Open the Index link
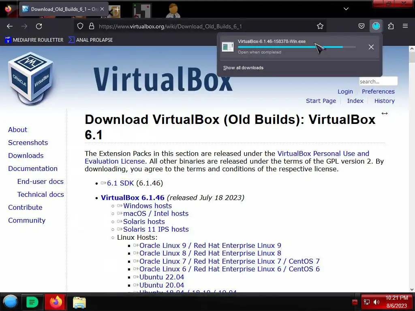 click(x=355, y=101)
